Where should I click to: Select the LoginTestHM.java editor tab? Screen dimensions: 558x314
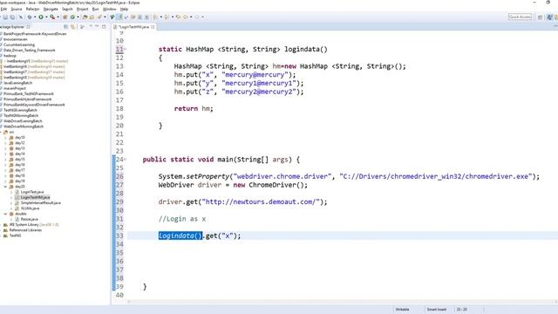pyautogui.click(x=133, y=27)
